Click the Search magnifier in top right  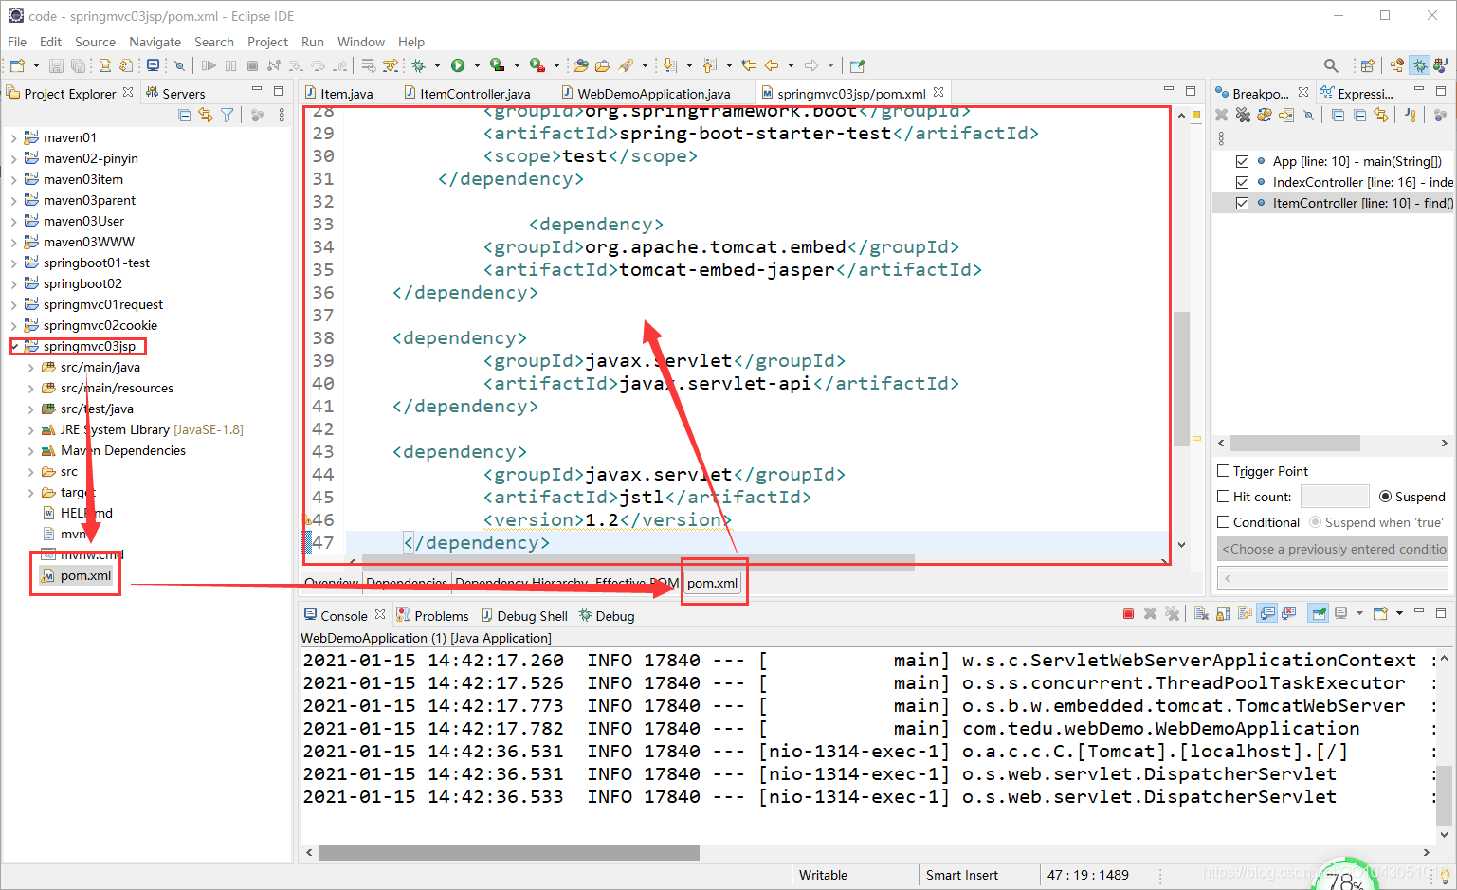(x=1331, y=65)
